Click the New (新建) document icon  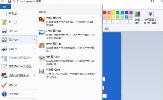[4, 13]
